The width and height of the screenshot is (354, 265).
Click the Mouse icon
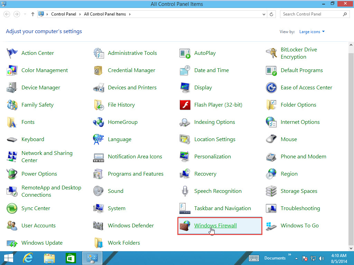(271, 139)
